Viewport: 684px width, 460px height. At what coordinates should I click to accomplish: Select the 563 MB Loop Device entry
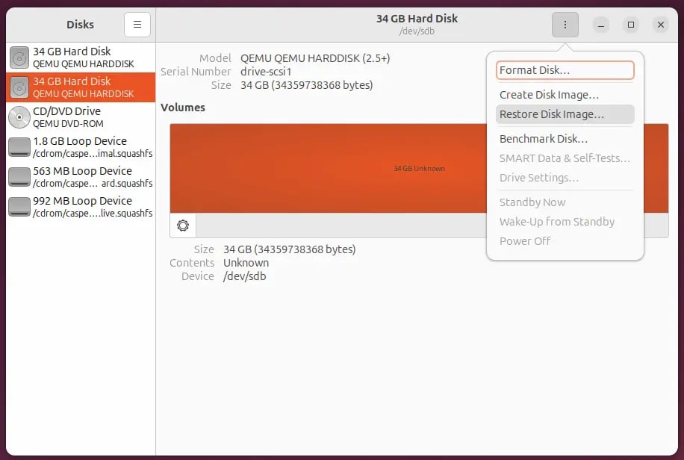[82, 177]
